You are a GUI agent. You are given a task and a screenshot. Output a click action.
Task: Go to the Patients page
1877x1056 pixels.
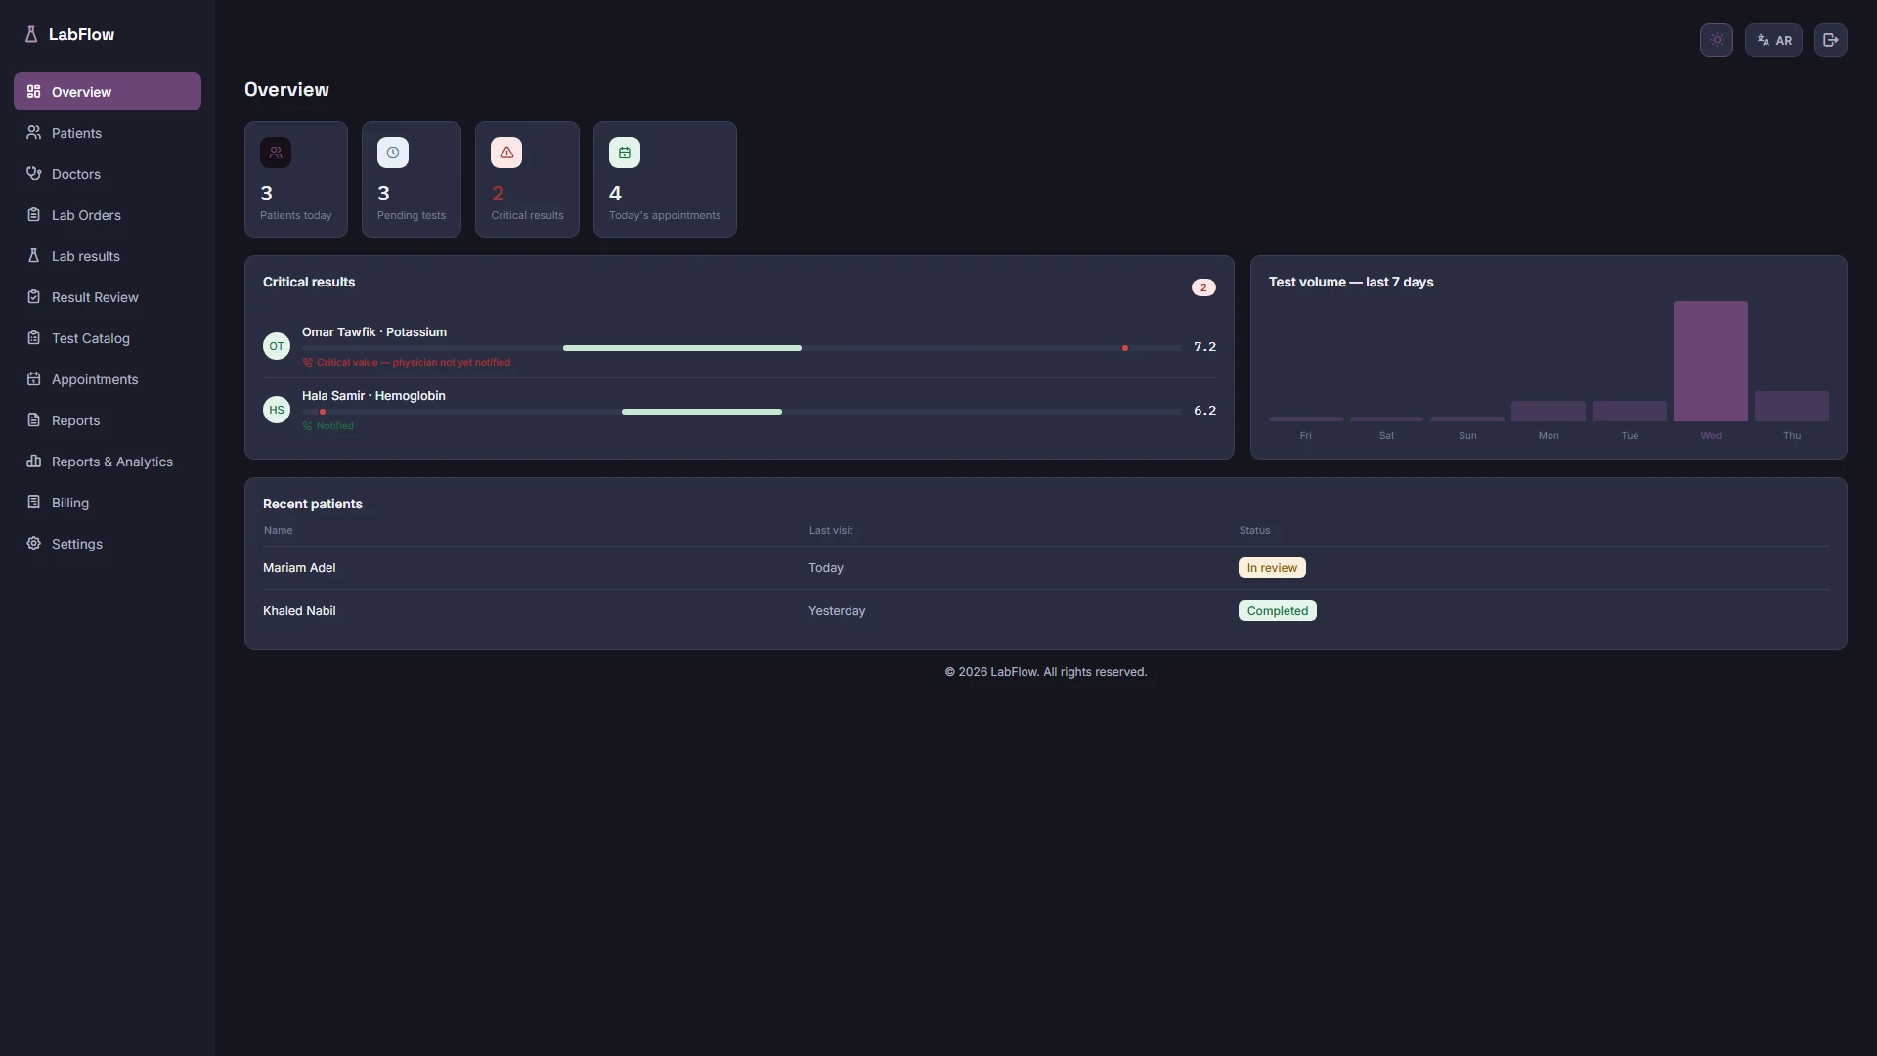(x=108, y=132)
